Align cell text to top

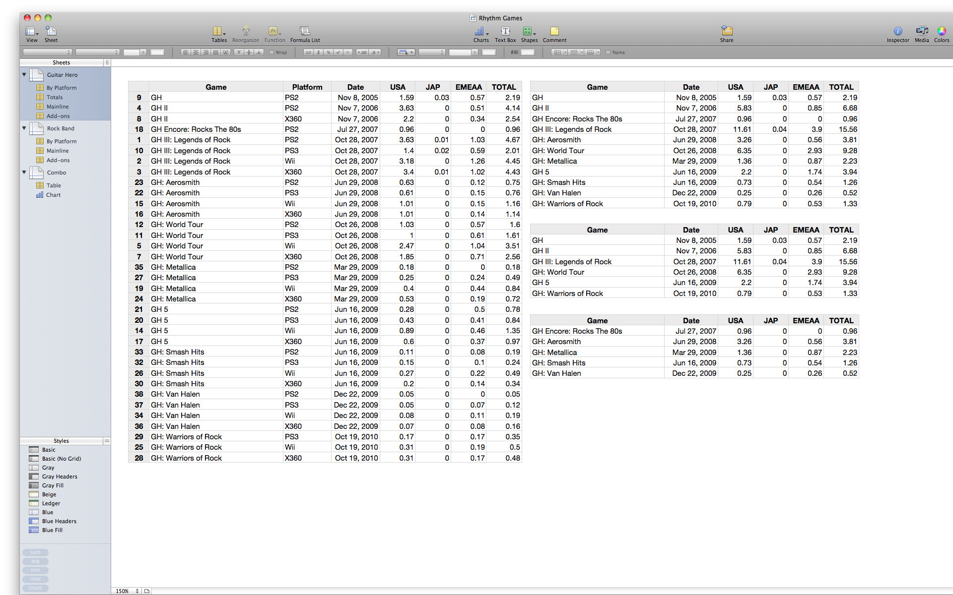pos(239,52)
